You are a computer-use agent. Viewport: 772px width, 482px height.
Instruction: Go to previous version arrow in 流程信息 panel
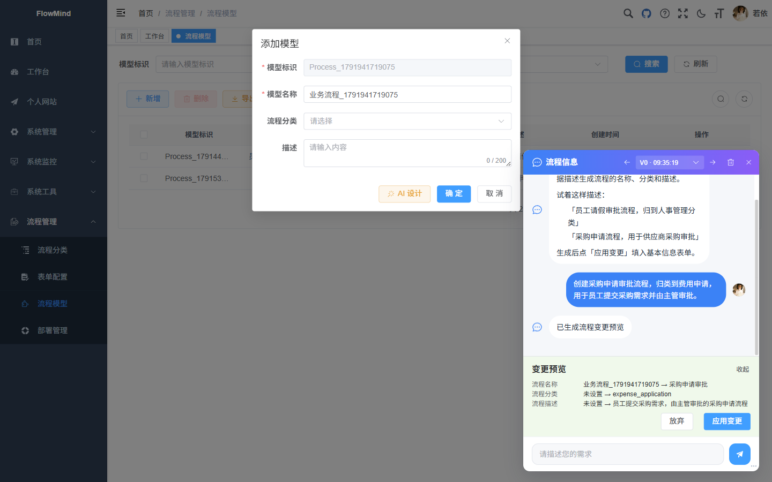pyautogui.click(x=627, y=162)
